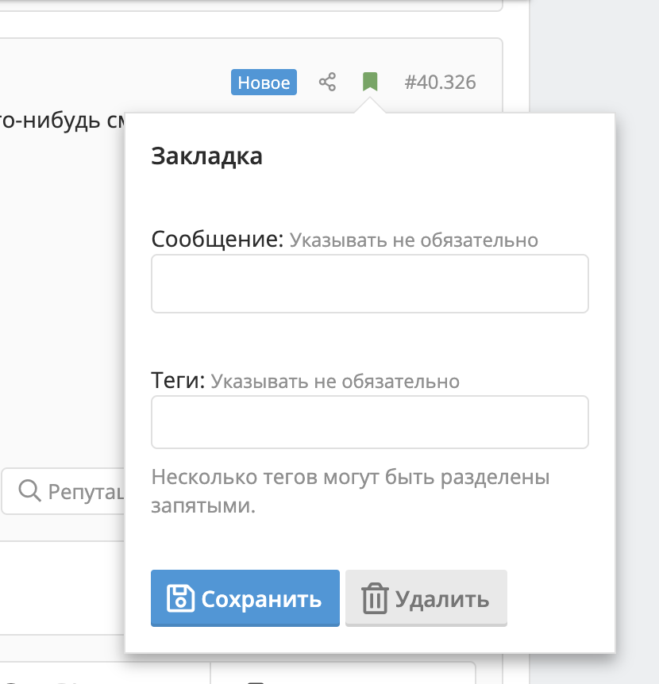Click the blue Новое badge
This screenshot has height=684, width=659.
coord(264,82)
